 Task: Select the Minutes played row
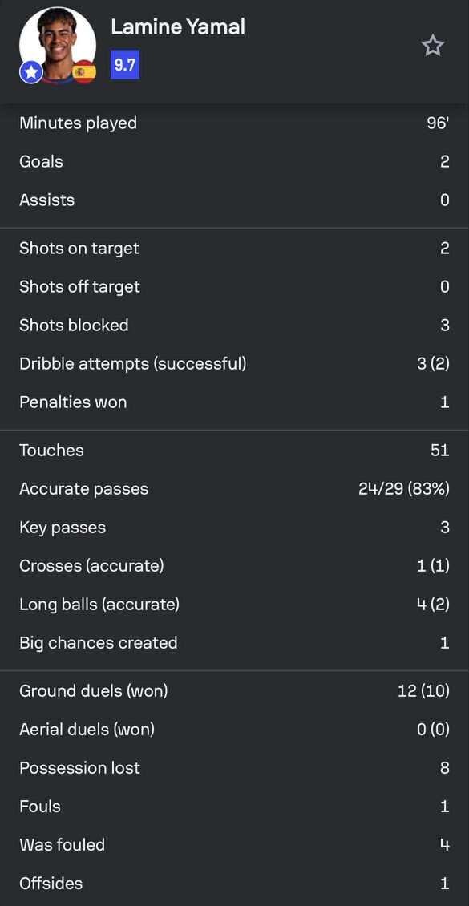click(234, 123)
